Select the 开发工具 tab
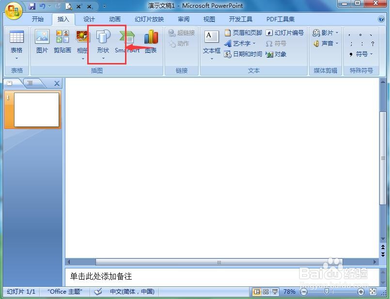The image size is (390, 299). [240, 19]
